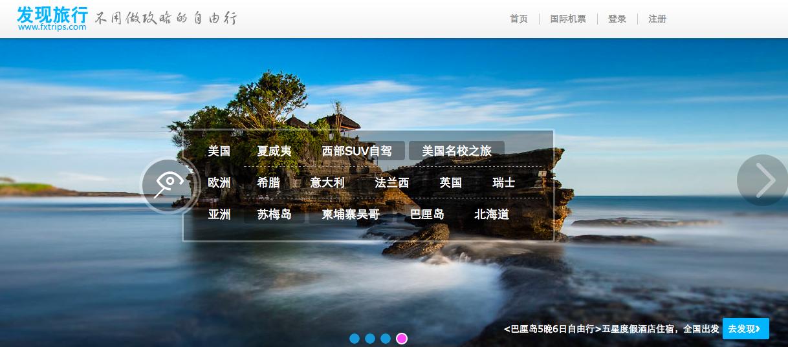Open the 北海道 destination
The height and width of the screenshot is (347, 788).
(492, 215)
